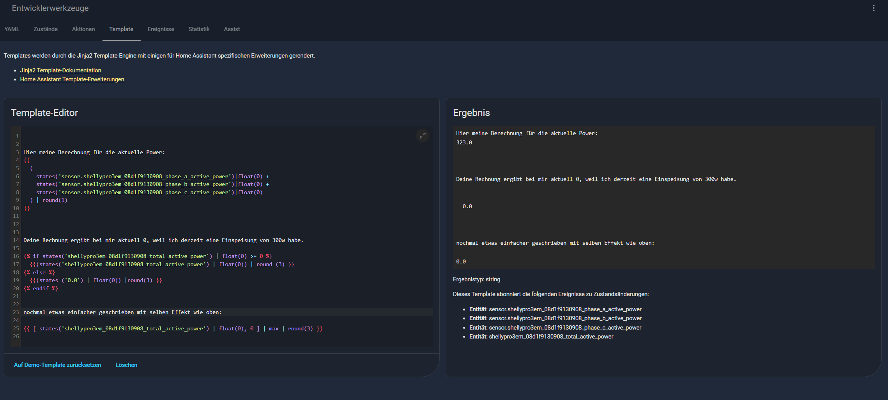Open the Jinja2 Template-Dokumentation link
The height and width of the screenshot is (400, 888).
coord(60,70)
